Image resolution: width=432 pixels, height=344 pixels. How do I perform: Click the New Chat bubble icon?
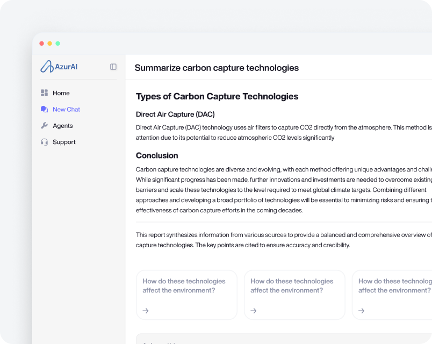(44, 109)
